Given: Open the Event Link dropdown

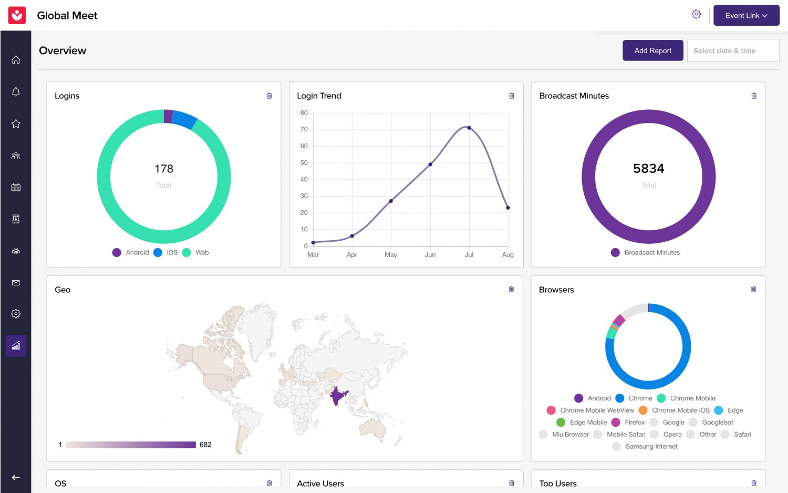Looking at the screenshot, I should pyautogui.click(x=746, y=15).
